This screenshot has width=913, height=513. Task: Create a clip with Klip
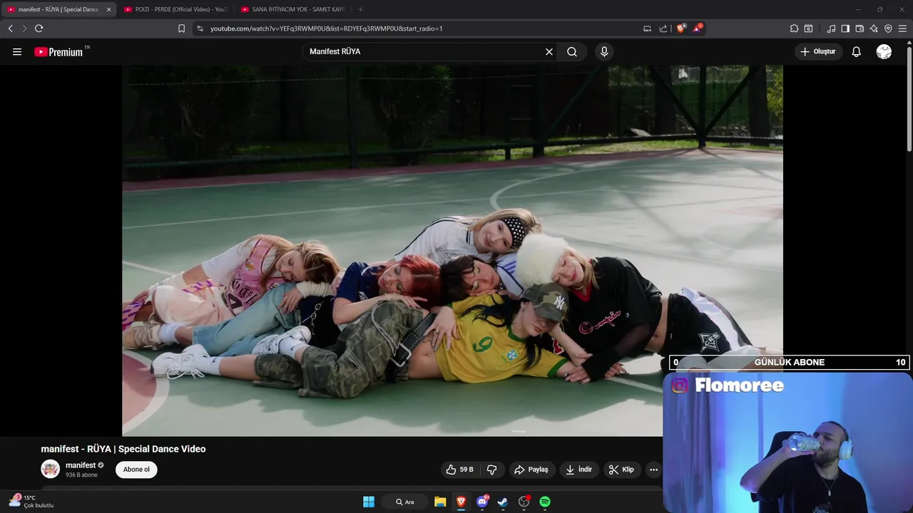[x=621, y=470]
